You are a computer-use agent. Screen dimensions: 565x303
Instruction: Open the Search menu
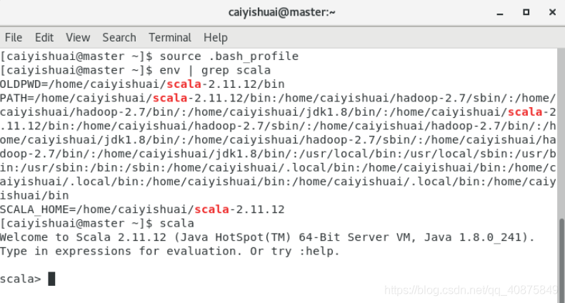click(119, 37)
